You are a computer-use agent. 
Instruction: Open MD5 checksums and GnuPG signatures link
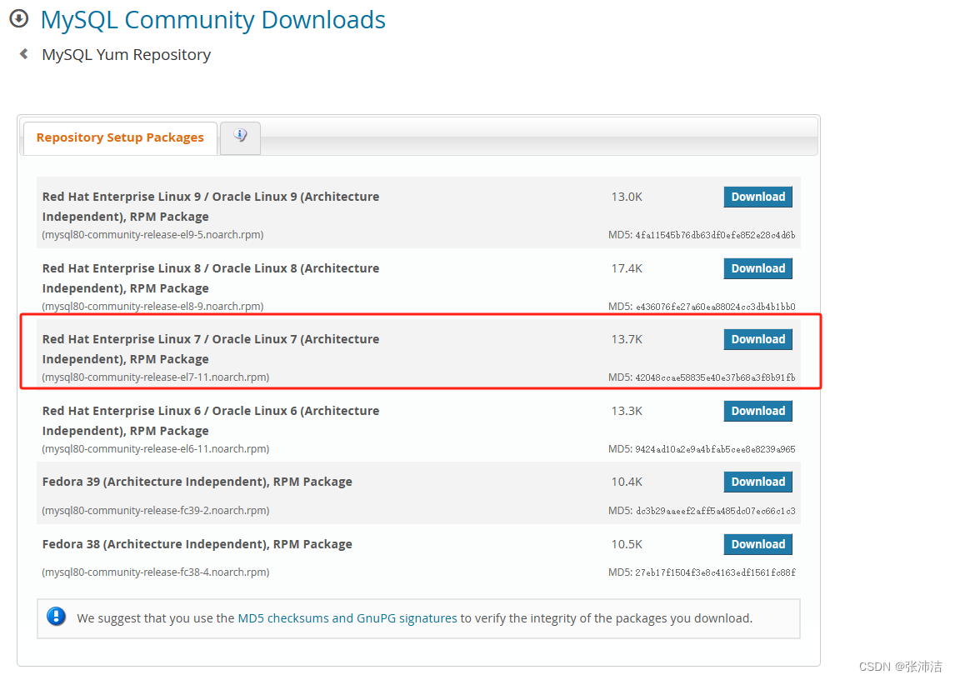coord(347,617)
